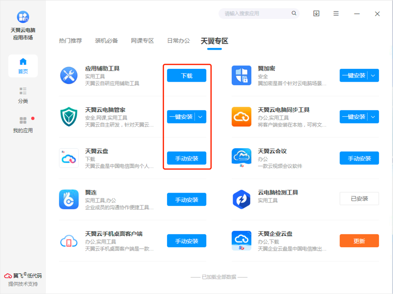Click the 天翼云电脑管家 shield icon
The image size is (393, 294).
pos(69,117)
